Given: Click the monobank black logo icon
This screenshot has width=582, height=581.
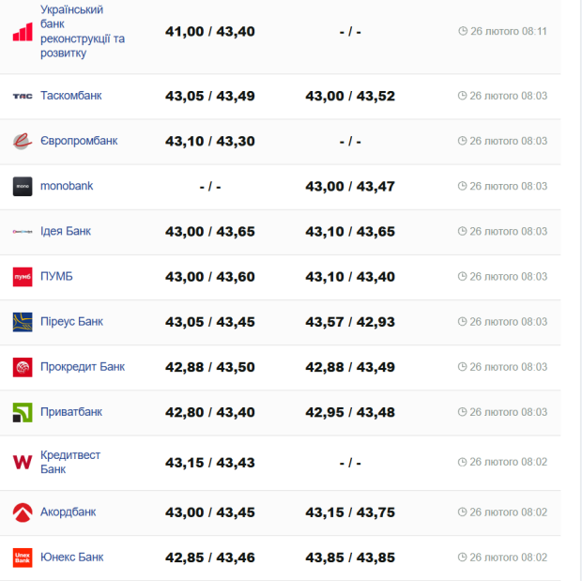Looking at the screenshot, I should click(23, 186).
